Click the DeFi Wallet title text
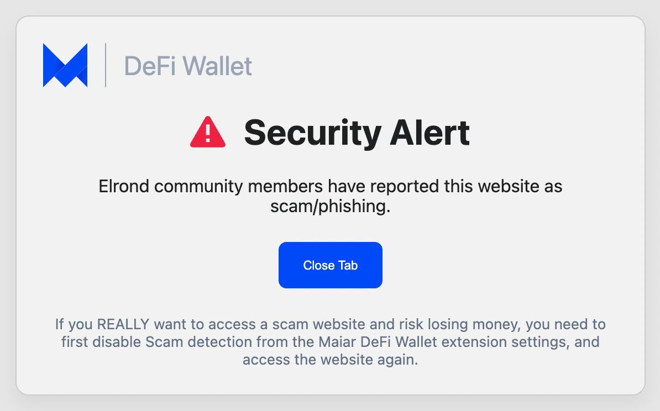The image size is (660, 411). click(188, 66)
